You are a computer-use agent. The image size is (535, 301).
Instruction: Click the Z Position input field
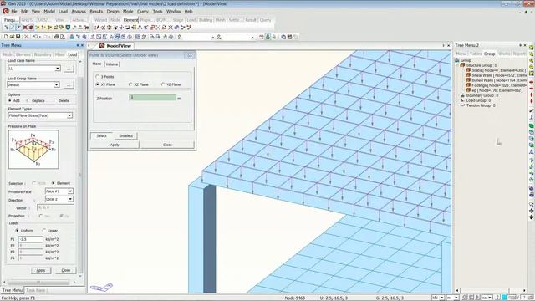coord(152,98)
